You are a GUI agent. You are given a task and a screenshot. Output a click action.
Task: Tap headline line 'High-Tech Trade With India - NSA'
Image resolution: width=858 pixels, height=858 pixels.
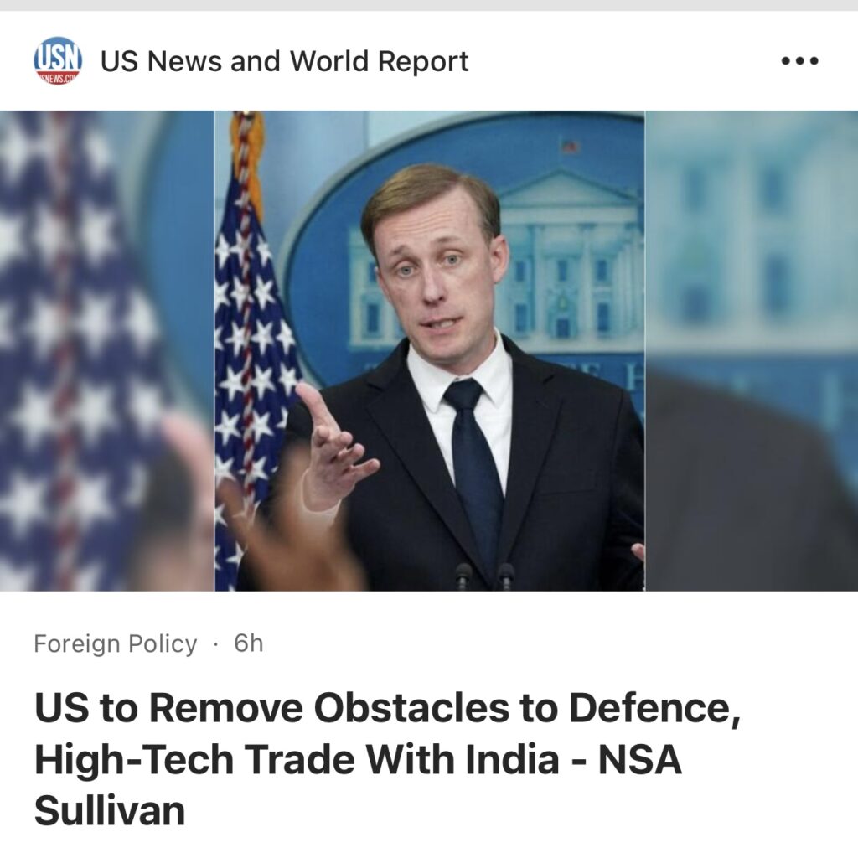click(358, 760)
